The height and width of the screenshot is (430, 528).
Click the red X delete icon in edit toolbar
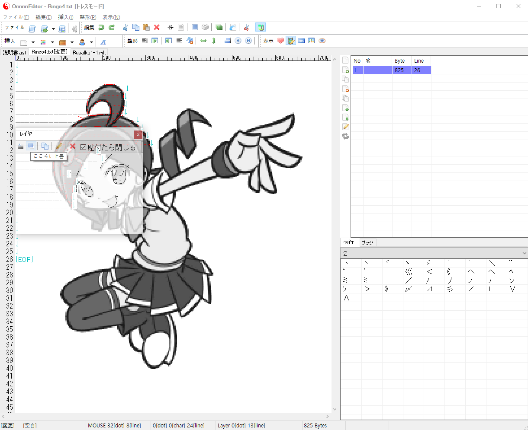click(x=157, y=27)
